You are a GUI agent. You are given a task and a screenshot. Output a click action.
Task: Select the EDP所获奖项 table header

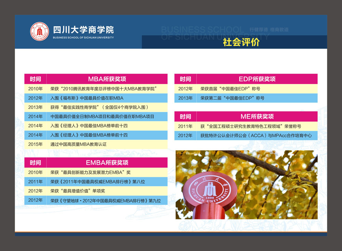pos(257,79)
